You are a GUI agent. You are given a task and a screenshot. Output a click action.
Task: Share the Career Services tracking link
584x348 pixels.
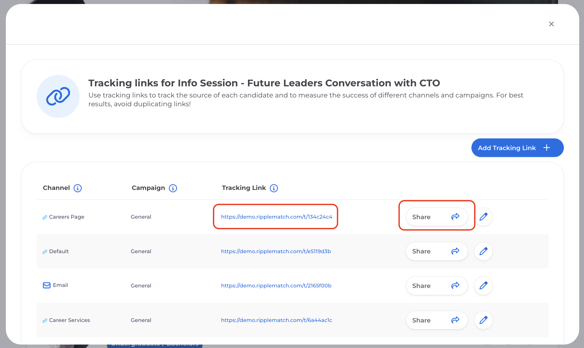click(436, 320)
